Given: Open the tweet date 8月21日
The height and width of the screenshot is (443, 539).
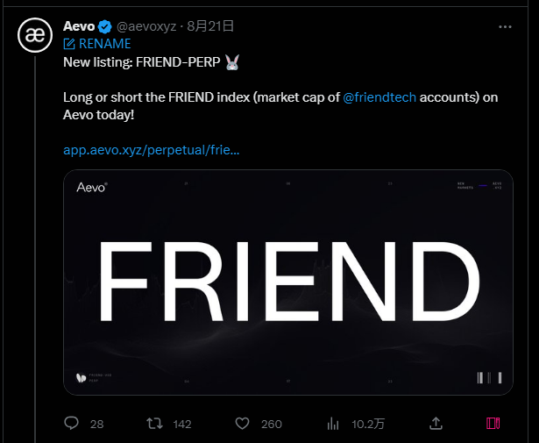Looking at the screenshot, I should [210, 26].
